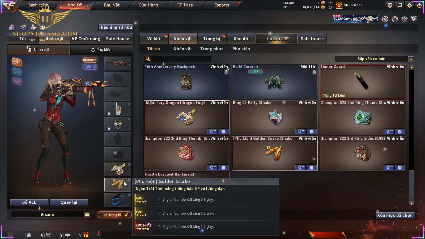Expand Sắp xếp cơ bản sort dropdown
Screen dimensions: 425x239
(411, 59)
